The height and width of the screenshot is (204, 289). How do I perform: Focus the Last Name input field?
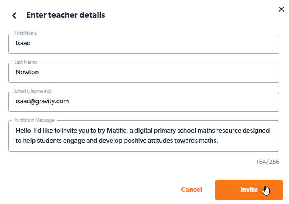(x=144, y=73)
